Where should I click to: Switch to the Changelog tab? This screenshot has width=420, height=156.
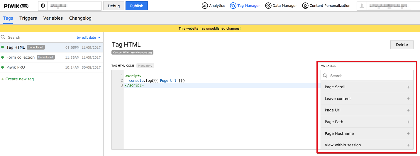click(80, 18)
